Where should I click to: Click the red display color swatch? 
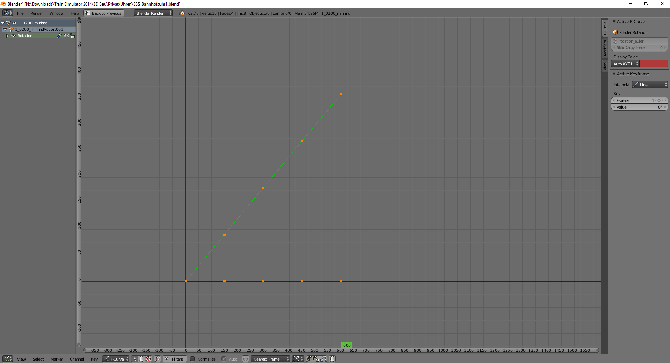tap(654, 64)
